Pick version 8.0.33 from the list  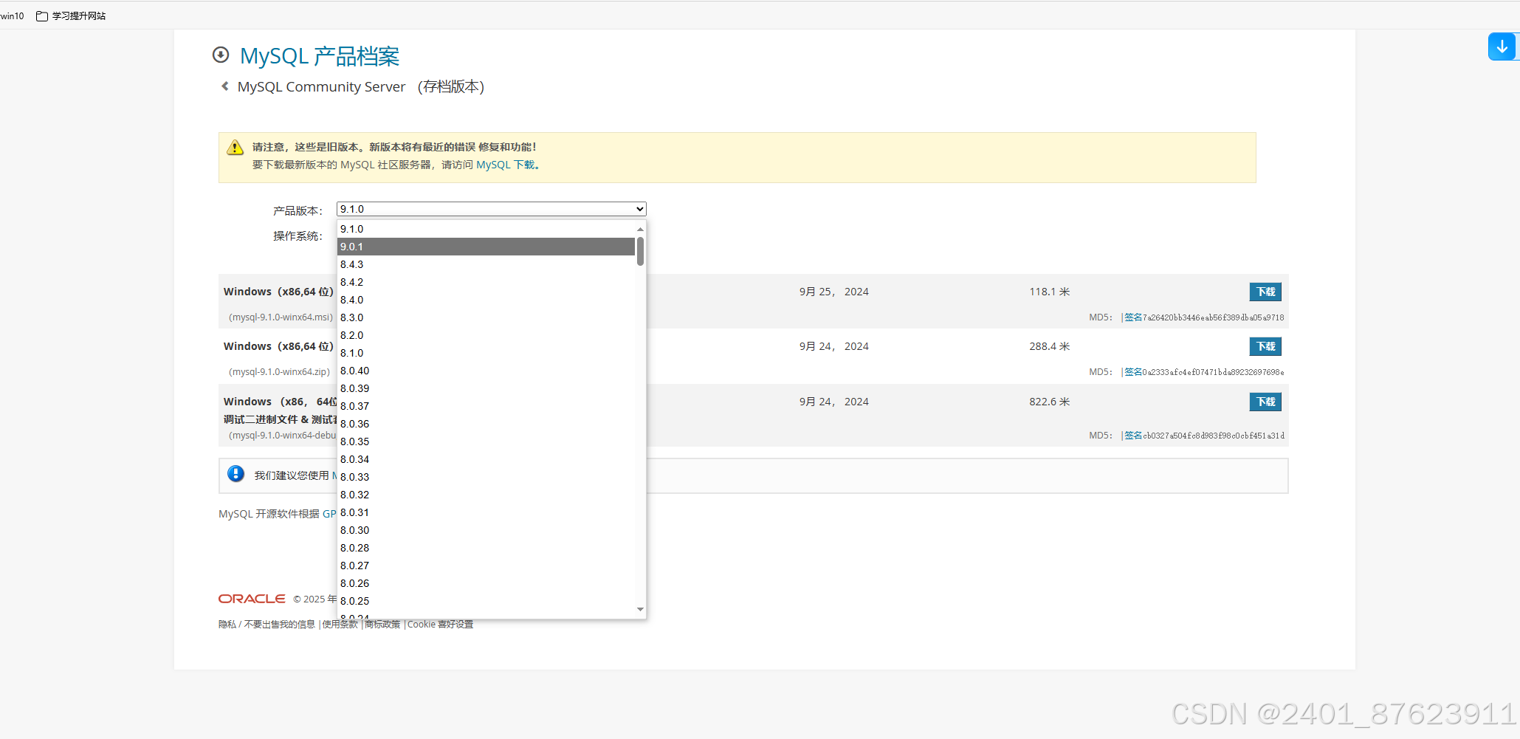coord(486,477)
